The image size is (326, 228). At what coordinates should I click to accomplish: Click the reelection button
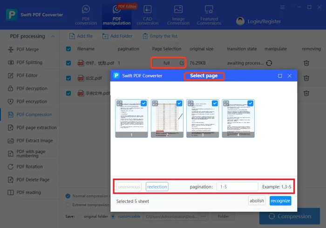(157, 187)
